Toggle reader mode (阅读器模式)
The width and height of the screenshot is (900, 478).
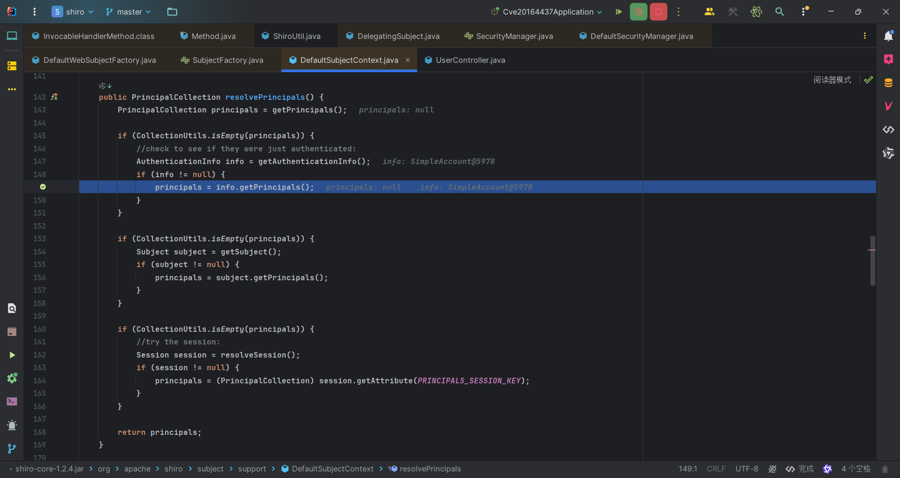tap(832, 80)
